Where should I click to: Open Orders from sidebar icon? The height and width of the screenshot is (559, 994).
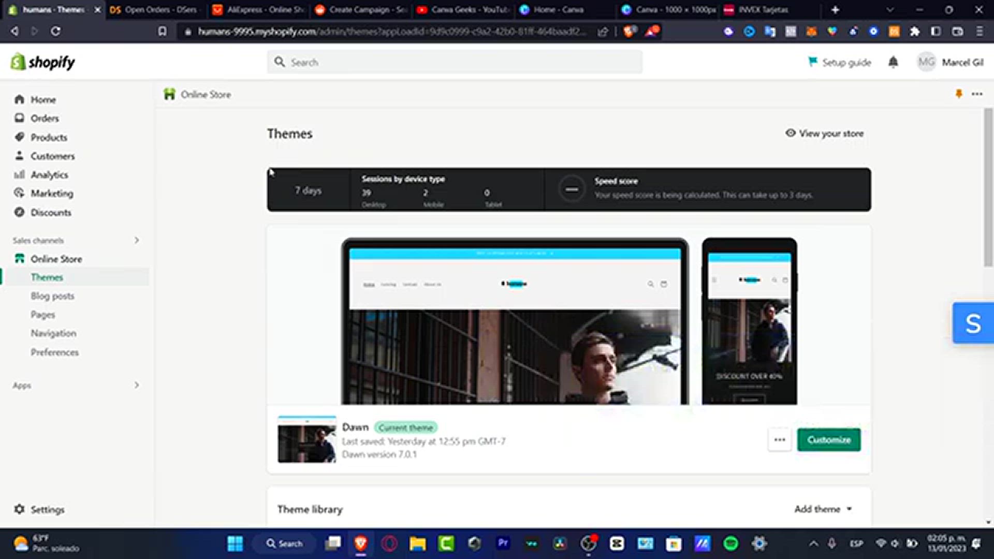pyautogui.click(x=20, y=118)
